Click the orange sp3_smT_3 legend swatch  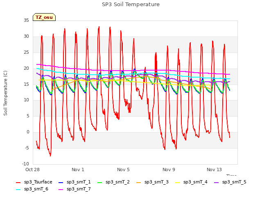tap(139, 182)
